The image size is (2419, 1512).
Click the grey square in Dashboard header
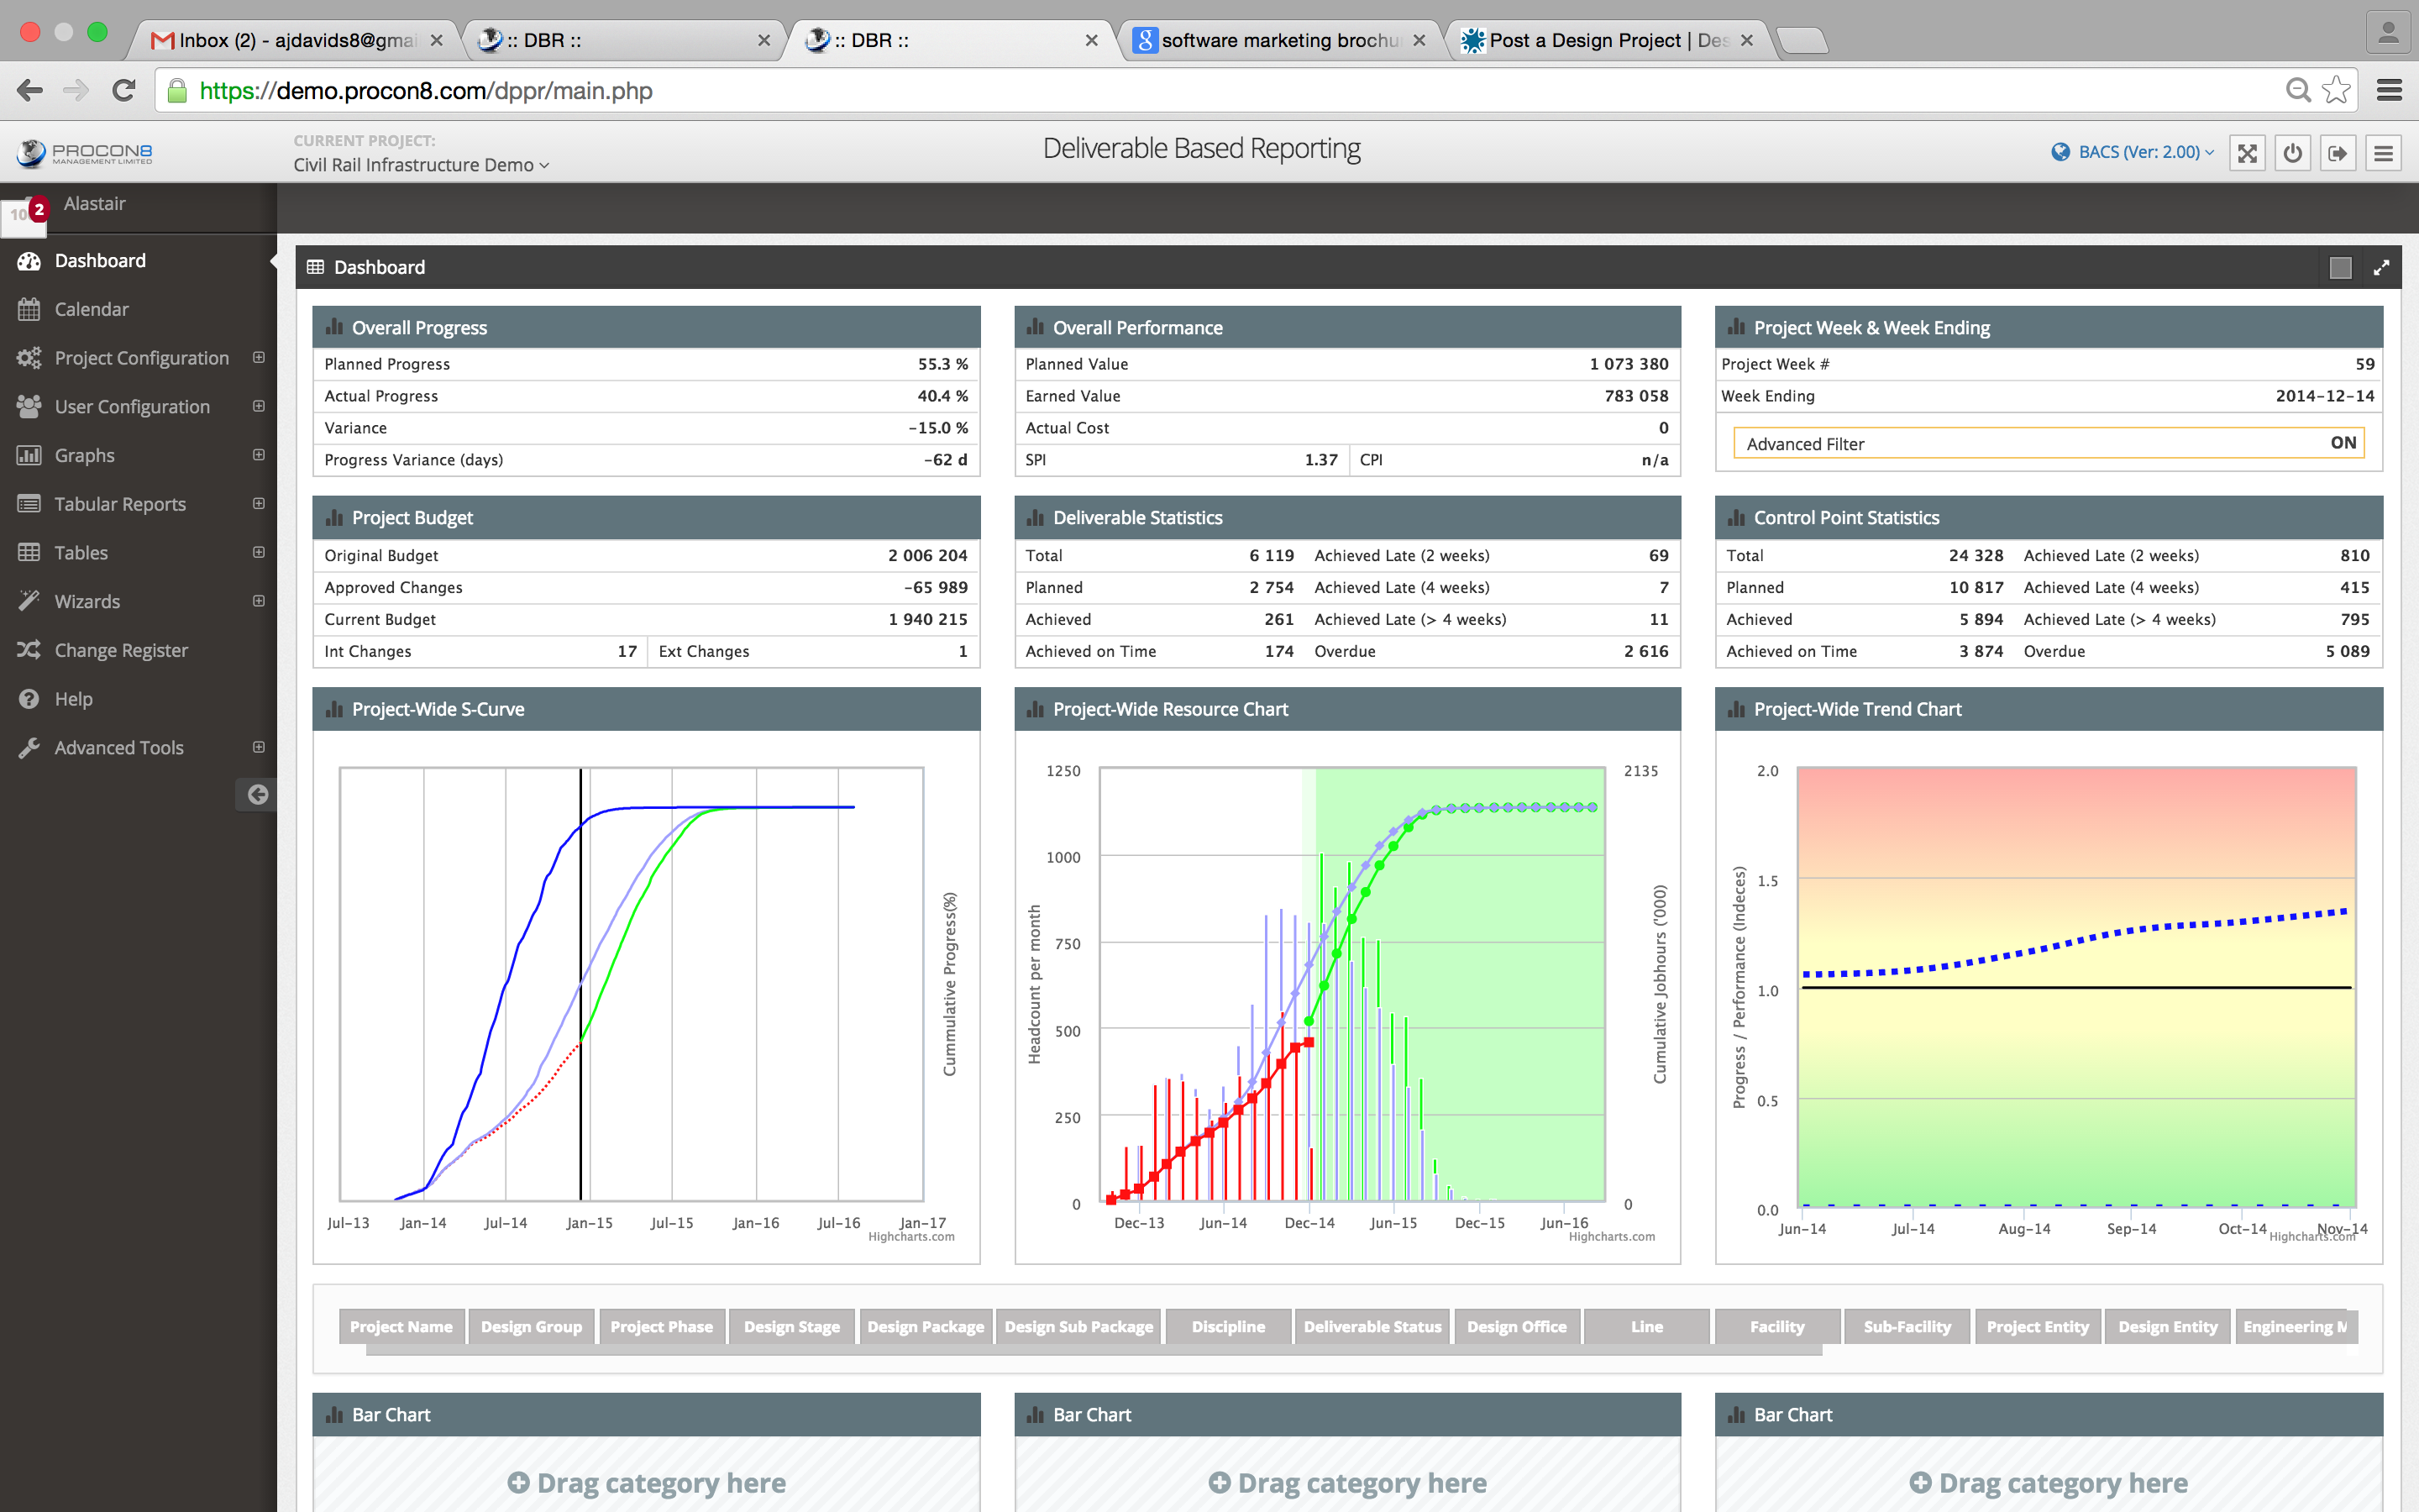[2339, 267]
